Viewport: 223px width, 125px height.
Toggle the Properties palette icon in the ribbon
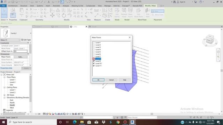(x=13, y=15)
